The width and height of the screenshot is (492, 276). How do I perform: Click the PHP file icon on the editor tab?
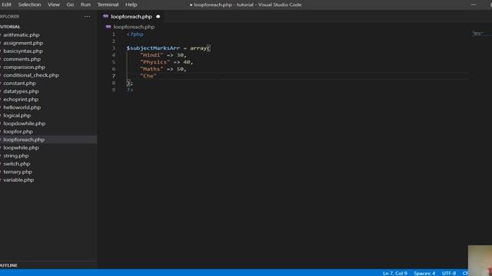tap(106, 16)
